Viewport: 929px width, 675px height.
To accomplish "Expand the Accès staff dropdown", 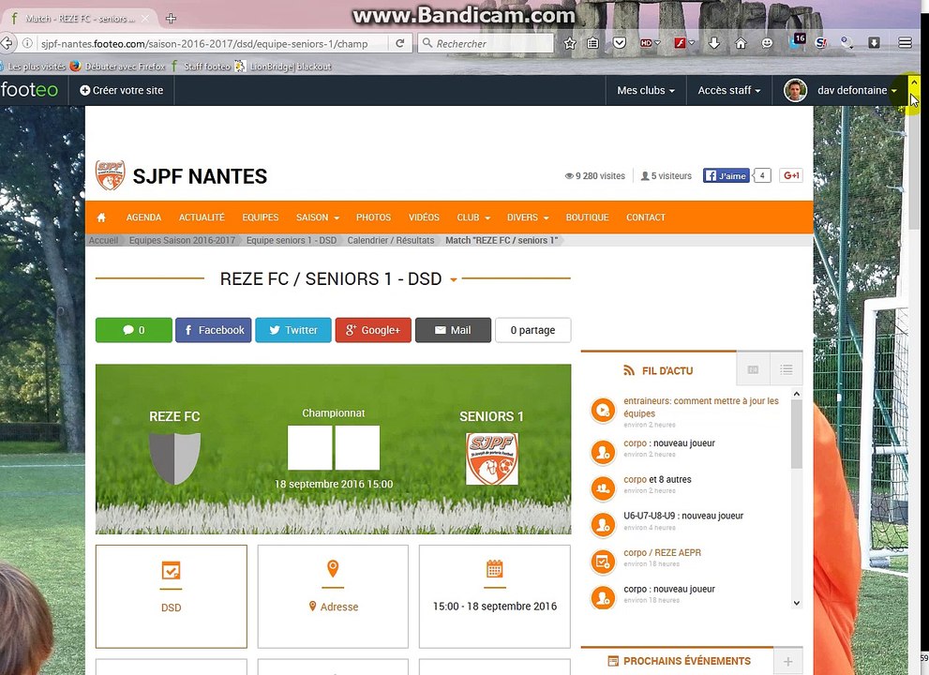I will [x=728, y=90].
